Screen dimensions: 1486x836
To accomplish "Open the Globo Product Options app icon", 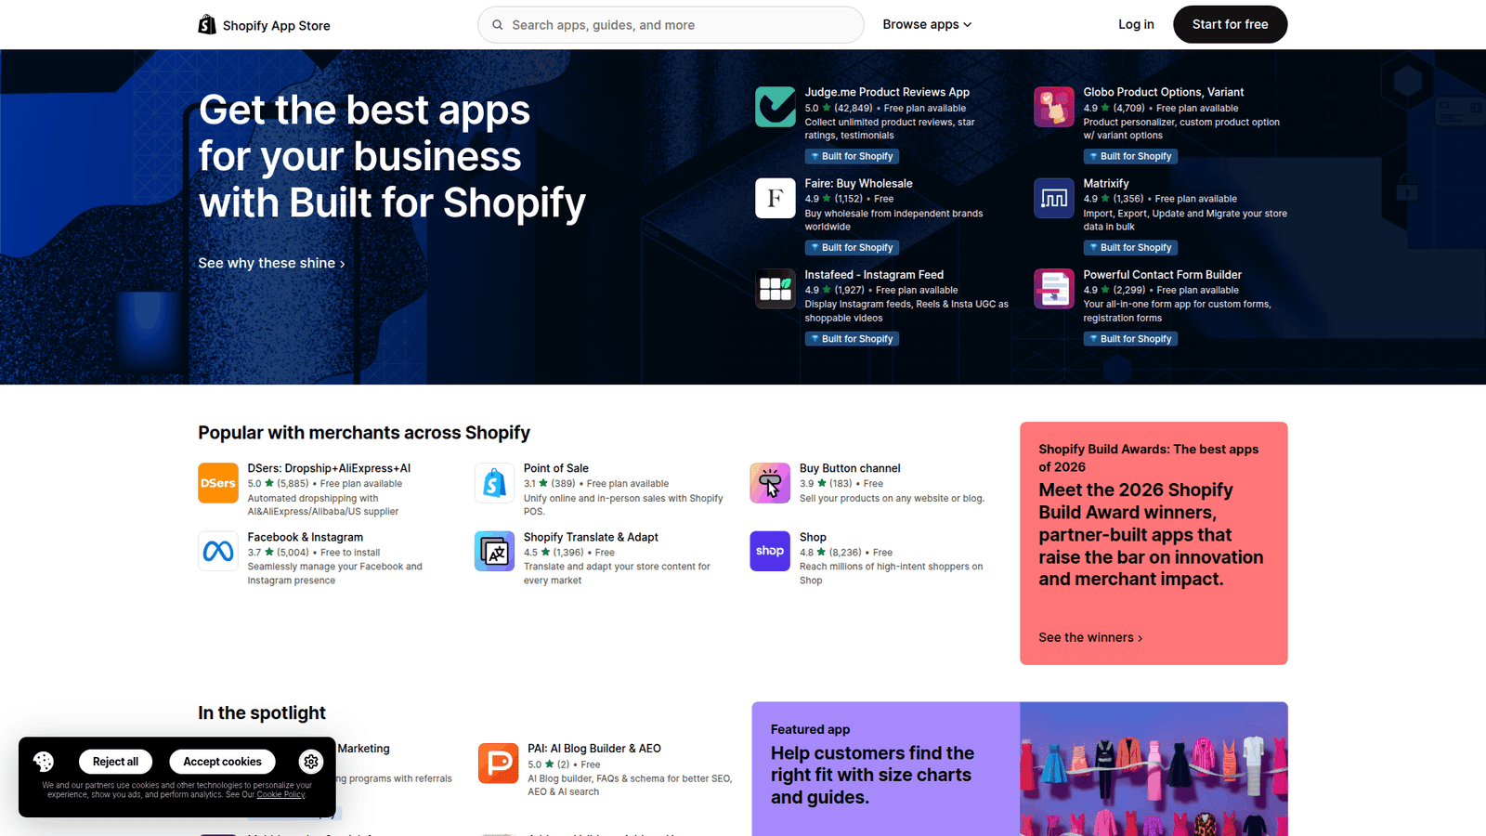I will click(x=1054, y=107).
